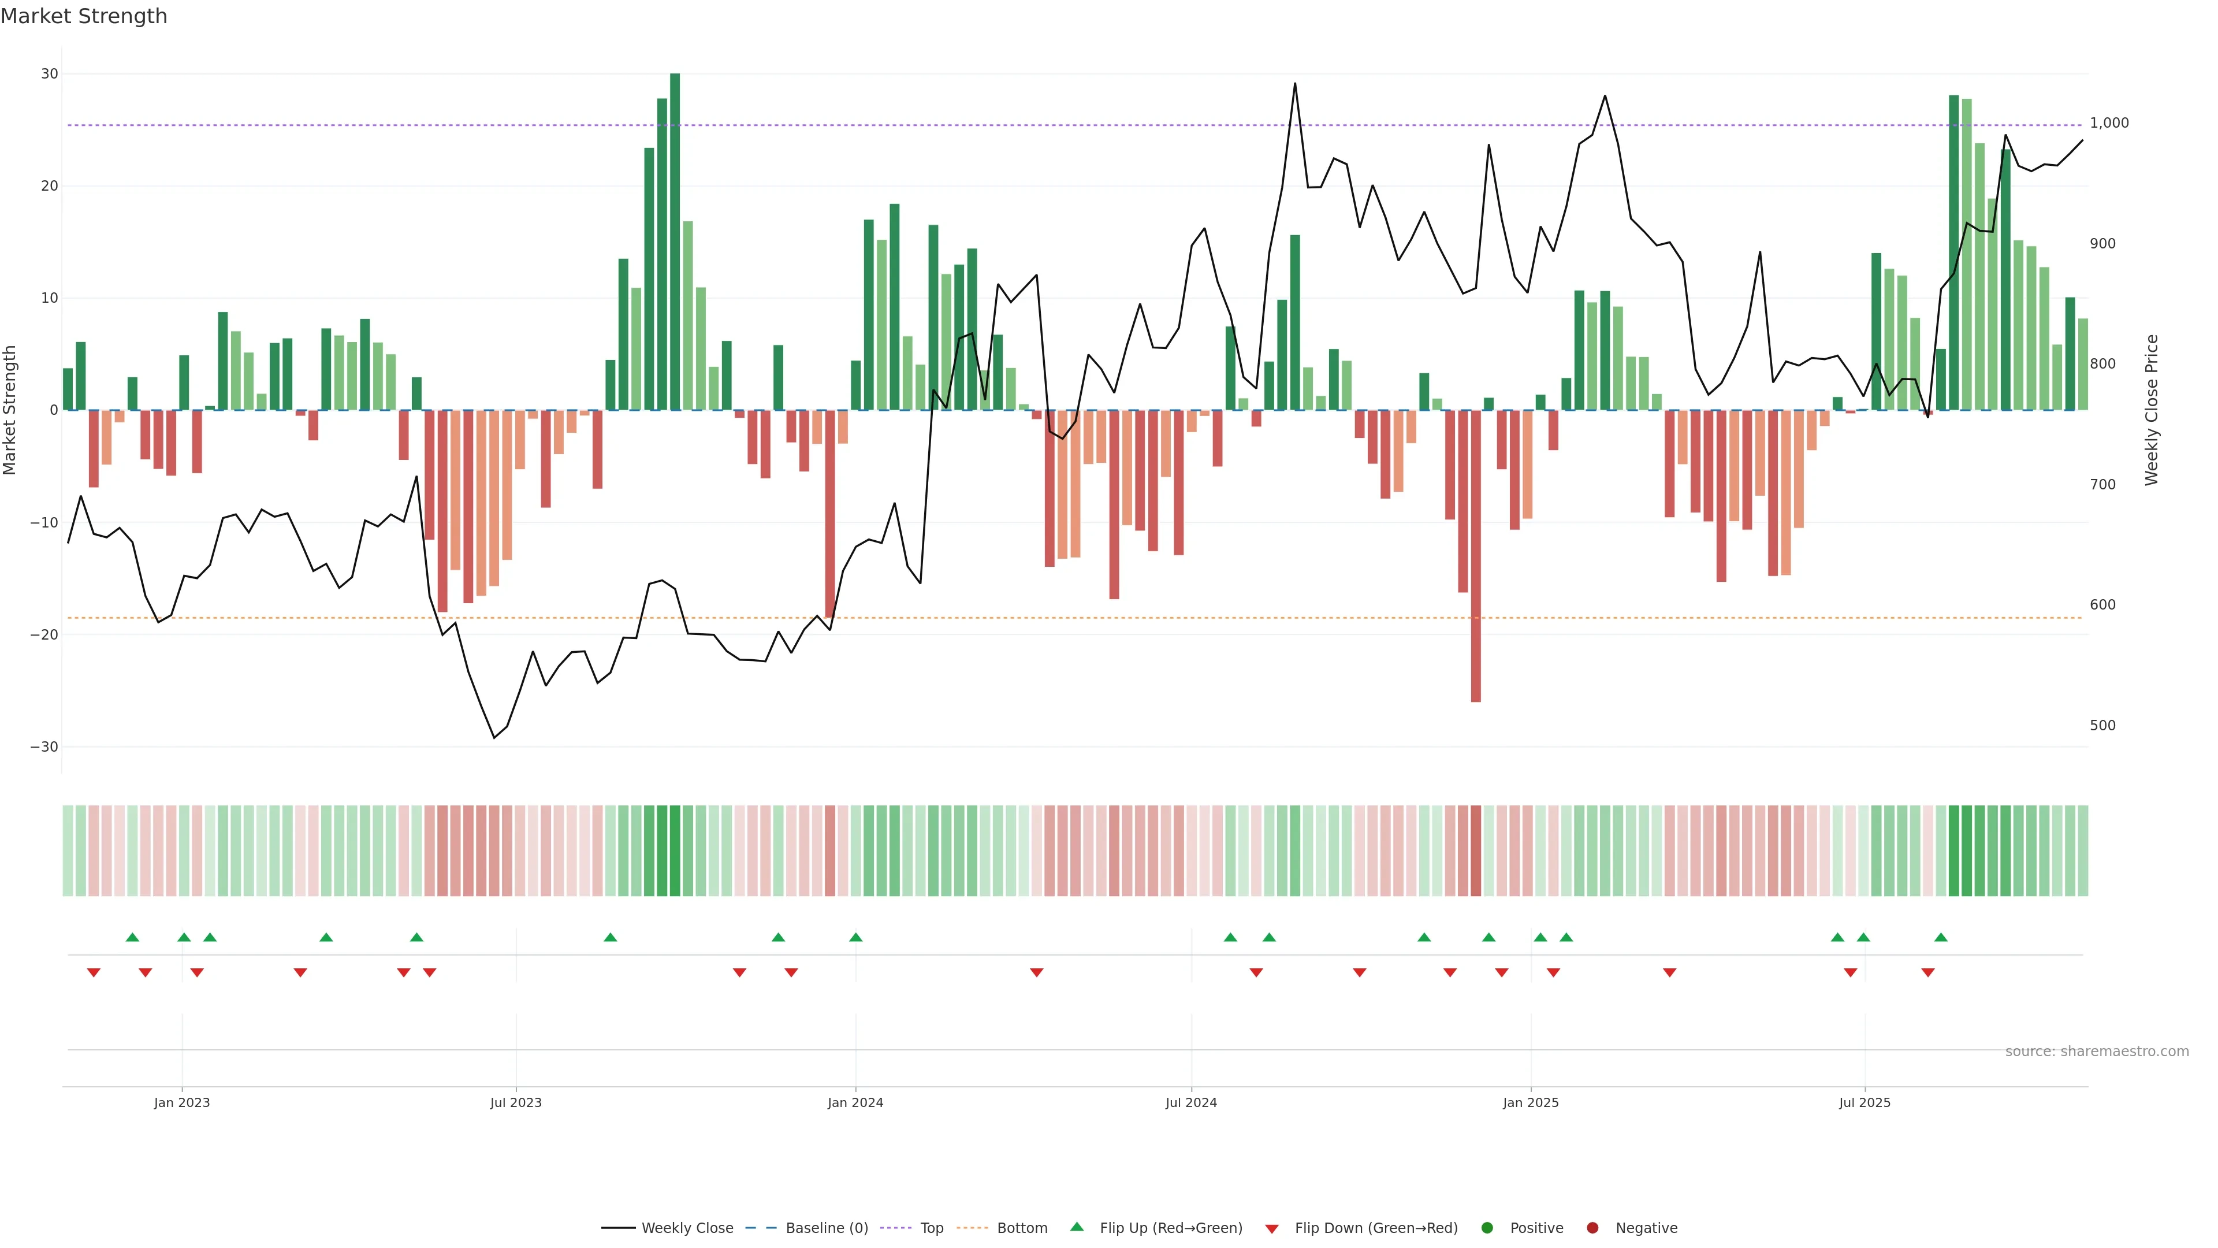Click the Weekly Close Price axis title
The height and width of the screenshot is (1248, 2218).
click(x=2152, y=410)
